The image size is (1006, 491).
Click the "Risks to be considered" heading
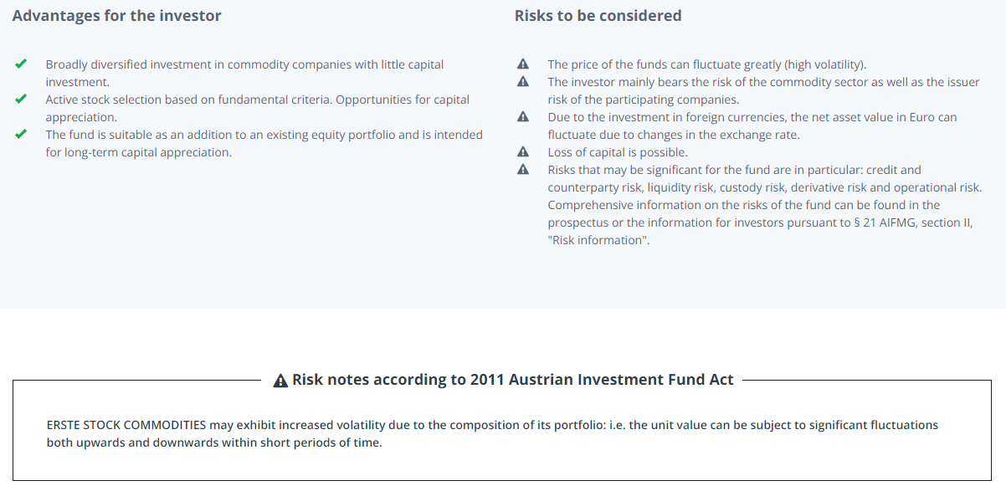598,16
